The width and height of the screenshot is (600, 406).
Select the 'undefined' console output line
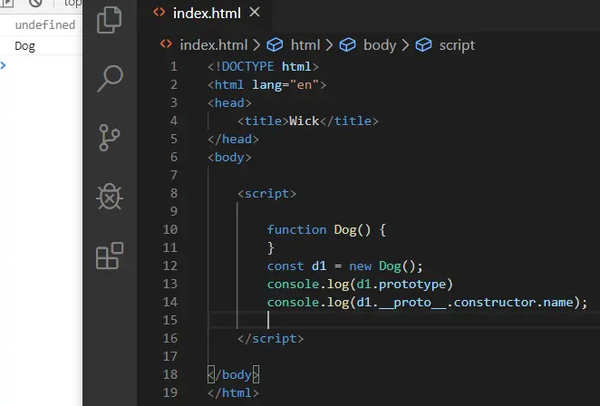[44, 24]
